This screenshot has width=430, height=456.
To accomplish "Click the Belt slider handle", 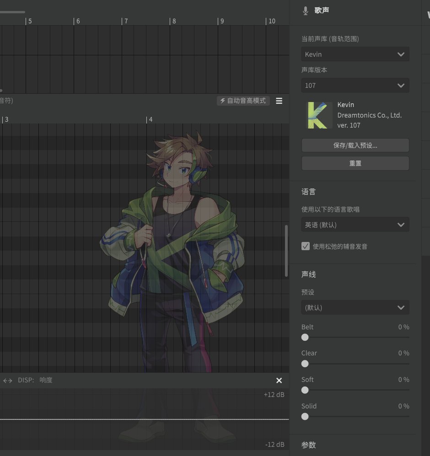I will pyautogui.click(x=305, y=338).
